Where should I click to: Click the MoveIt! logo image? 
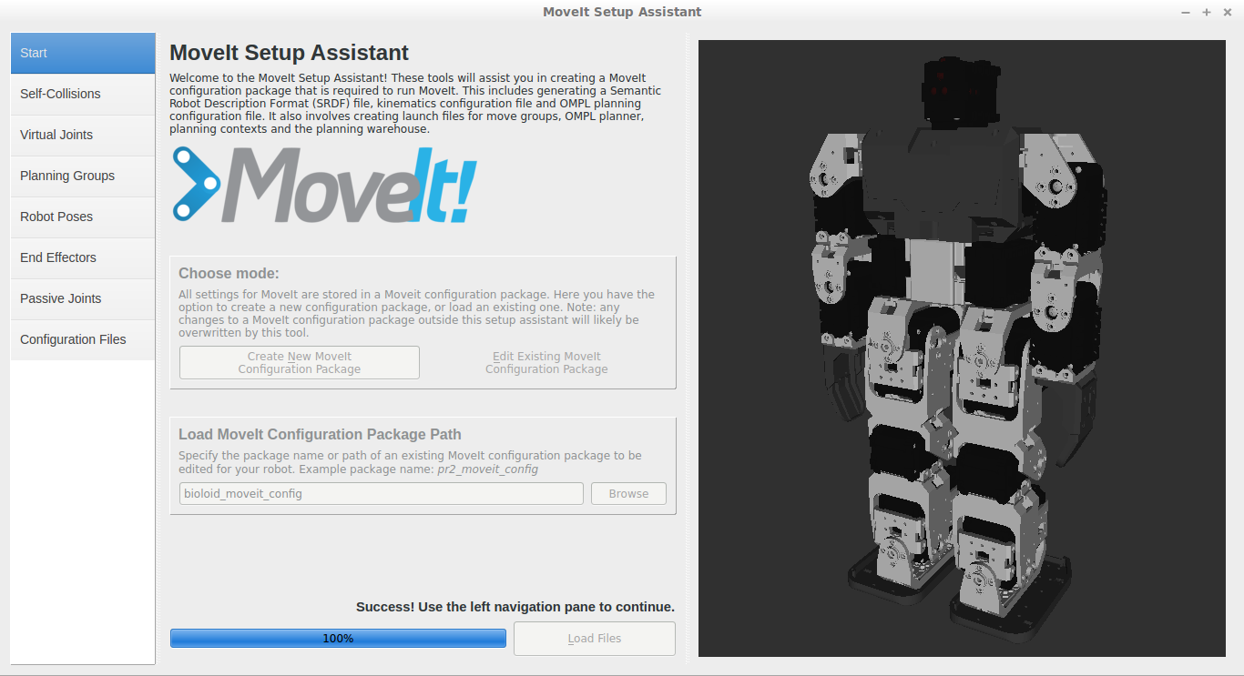tap(324, 186)
